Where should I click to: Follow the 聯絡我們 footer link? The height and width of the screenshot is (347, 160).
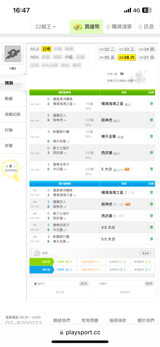[62, 320]
